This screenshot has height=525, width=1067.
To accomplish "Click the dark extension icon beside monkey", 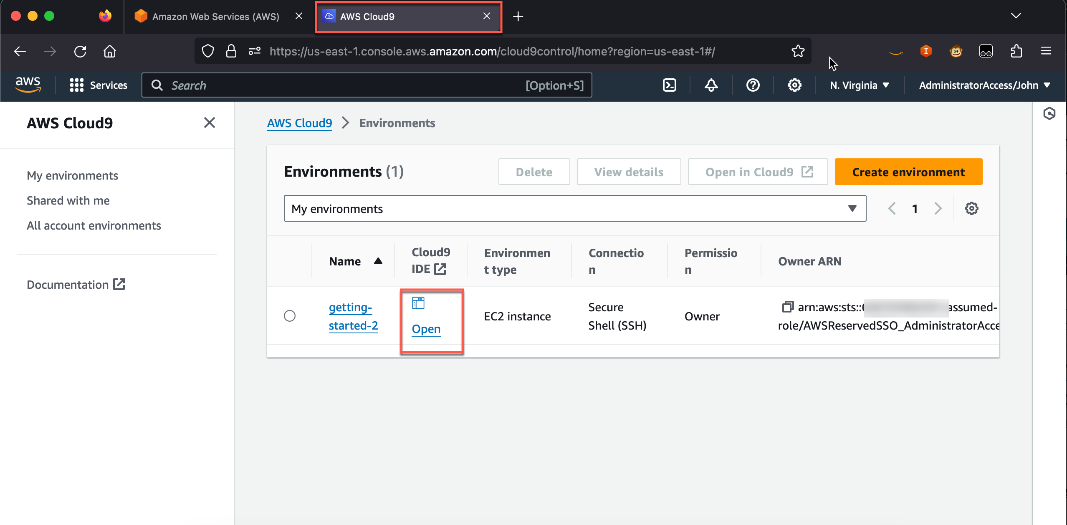I will coord(986,51).
